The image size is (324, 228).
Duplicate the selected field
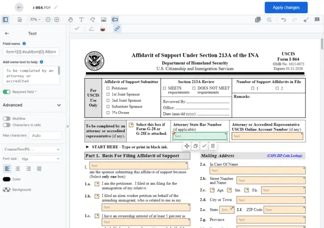point(195,146)
